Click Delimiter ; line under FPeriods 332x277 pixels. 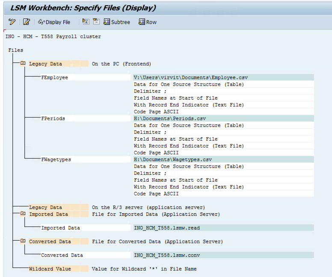point(224,132)
